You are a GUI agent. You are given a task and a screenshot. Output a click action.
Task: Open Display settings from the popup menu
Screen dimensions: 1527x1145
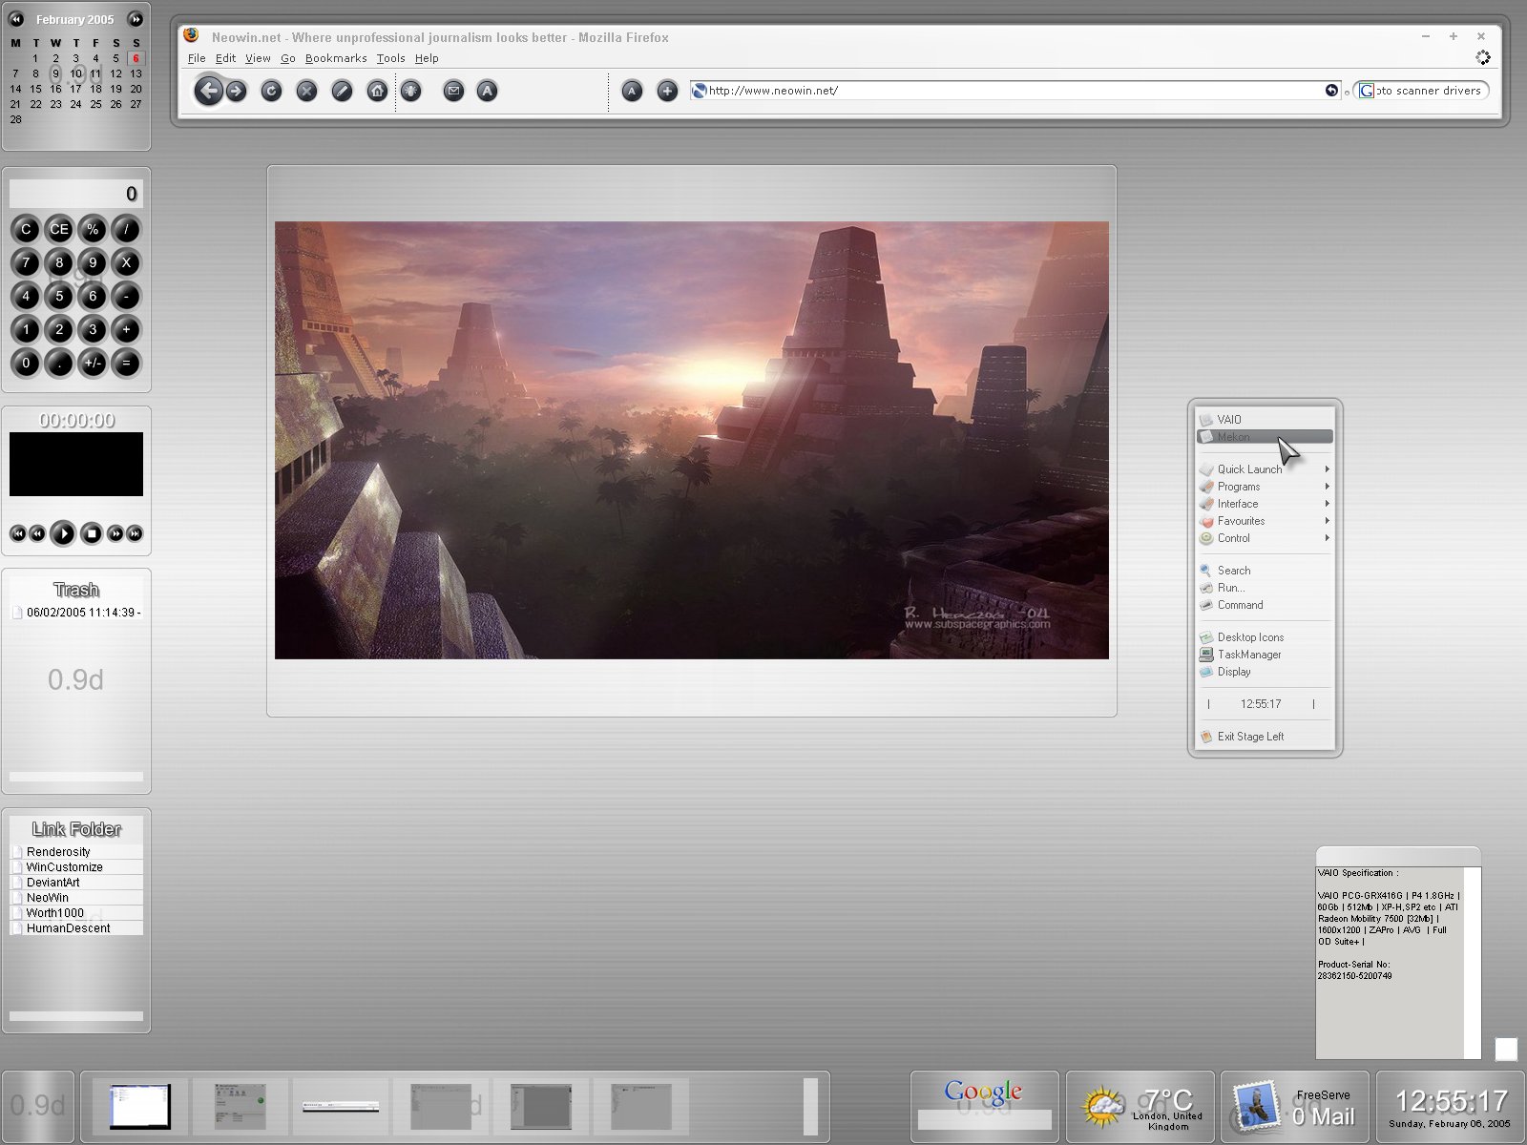(1265, 672)
